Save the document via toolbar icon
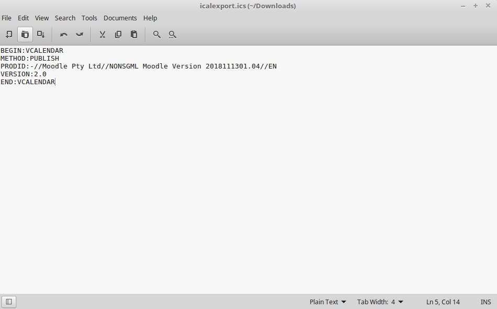This screenshot has height=309, width=497. (41, 34)
